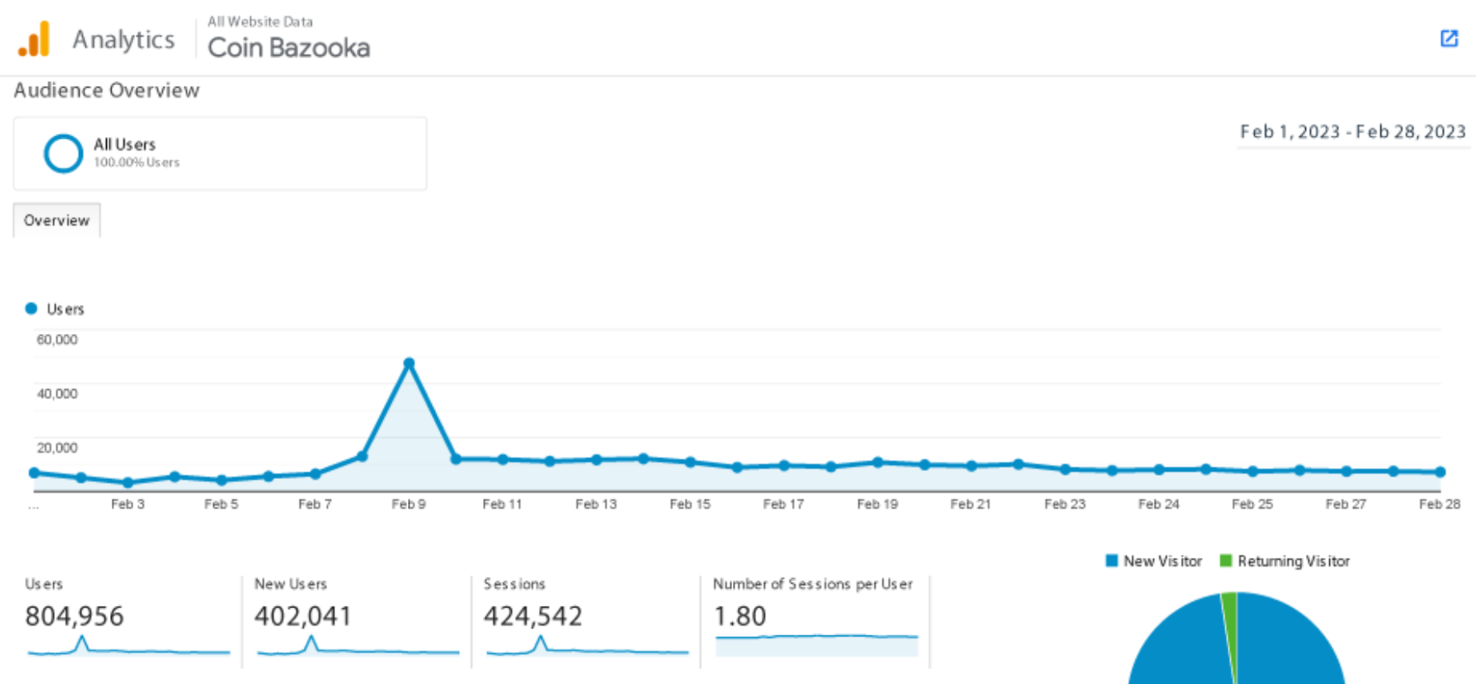The height and width of the screenshot is (684, 1476).
Task: Select the All Users segment circle
Action: click(63, 153)
